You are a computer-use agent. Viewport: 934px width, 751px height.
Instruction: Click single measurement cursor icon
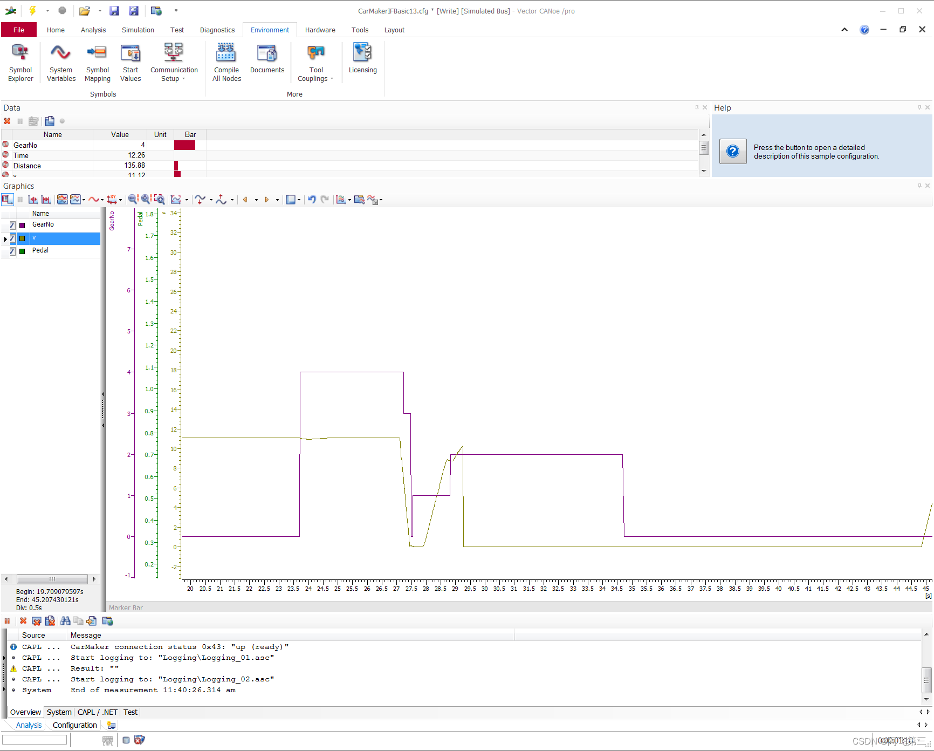[33, 200]
